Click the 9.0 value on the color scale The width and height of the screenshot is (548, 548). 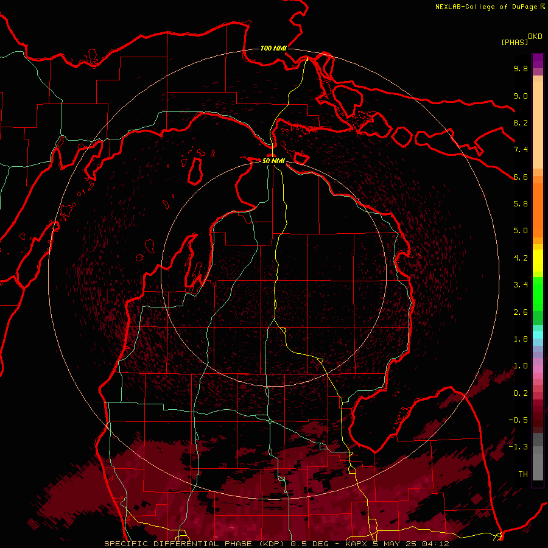521,96
